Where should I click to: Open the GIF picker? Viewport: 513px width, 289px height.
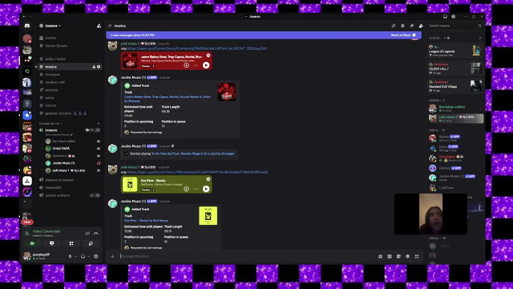coord(390,256)
